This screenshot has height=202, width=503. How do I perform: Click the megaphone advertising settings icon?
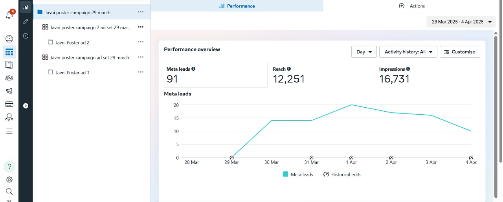coord(9,91)
